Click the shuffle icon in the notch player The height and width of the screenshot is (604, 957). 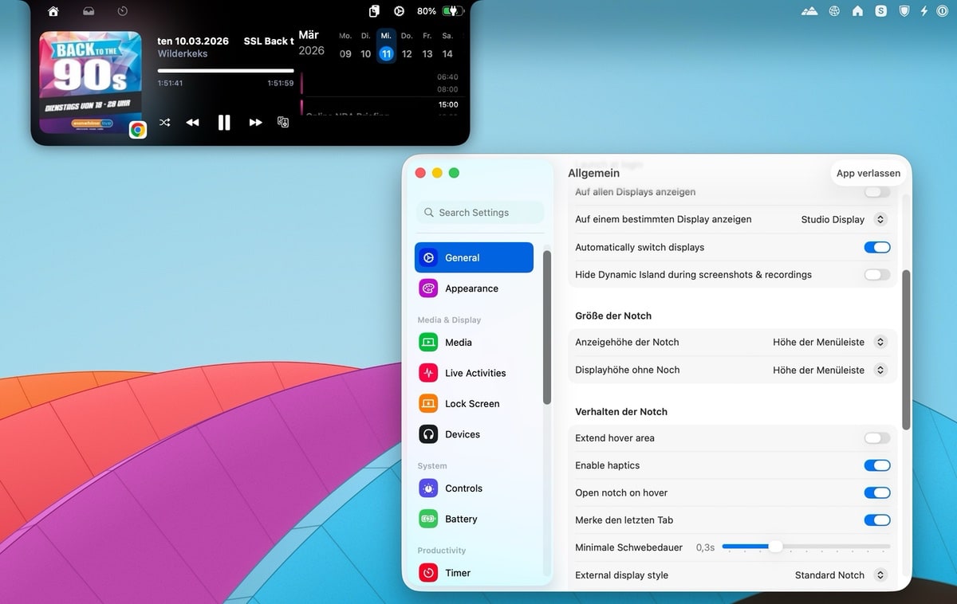pos(164,122)
